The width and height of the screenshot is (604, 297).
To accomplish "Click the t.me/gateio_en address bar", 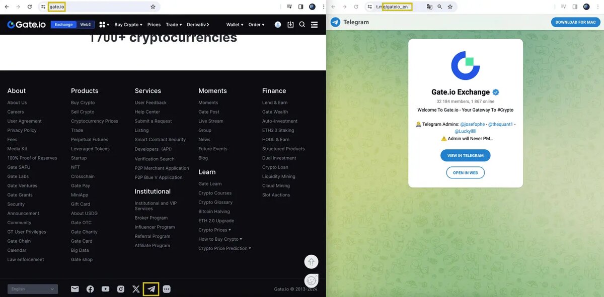I will point(411,7).
